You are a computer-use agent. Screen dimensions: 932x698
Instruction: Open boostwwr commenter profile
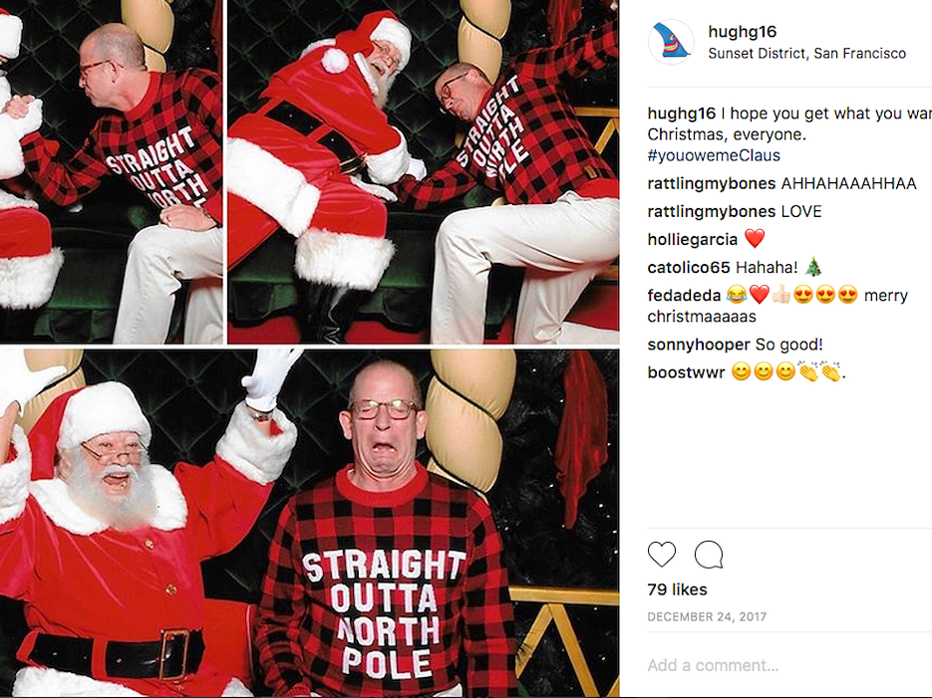coord(686,372)
